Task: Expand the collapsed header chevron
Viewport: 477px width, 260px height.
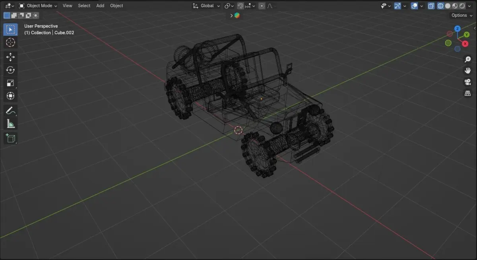Action: pyautogui.click(x=231, y=16)
